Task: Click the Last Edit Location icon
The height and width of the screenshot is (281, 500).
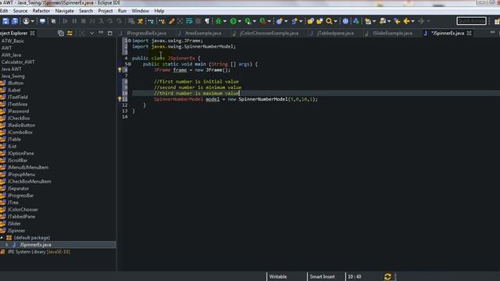Action: (397, 21)
